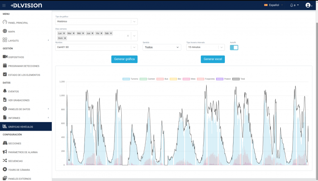
Task: Toggle Turismo series in chart legend
Action: click(x=130, y=78)
